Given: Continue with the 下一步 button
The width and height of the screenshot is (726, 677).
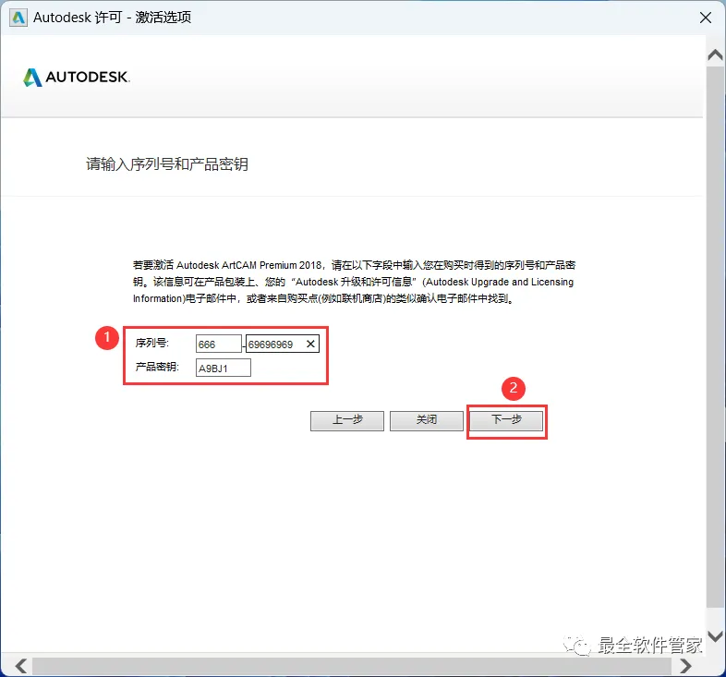Looking at the screenshot, I should click(x=506, y=420).
